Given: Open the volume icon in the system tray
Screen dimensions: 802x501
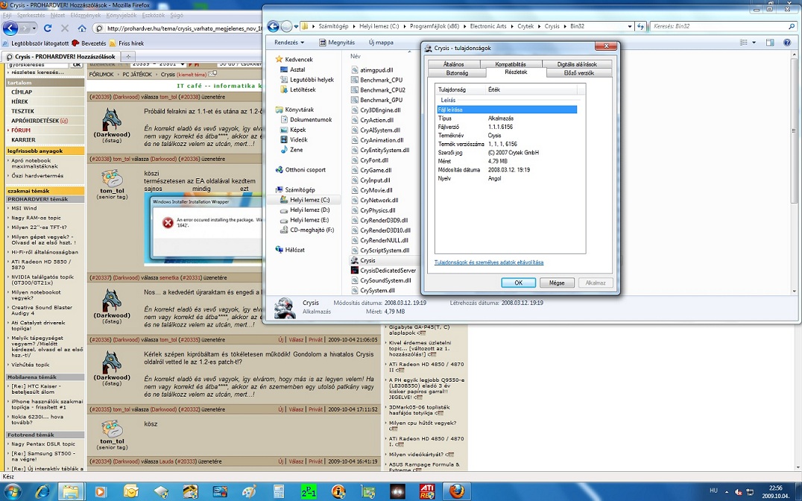Looking at the screenshot, I should point(738,492).
